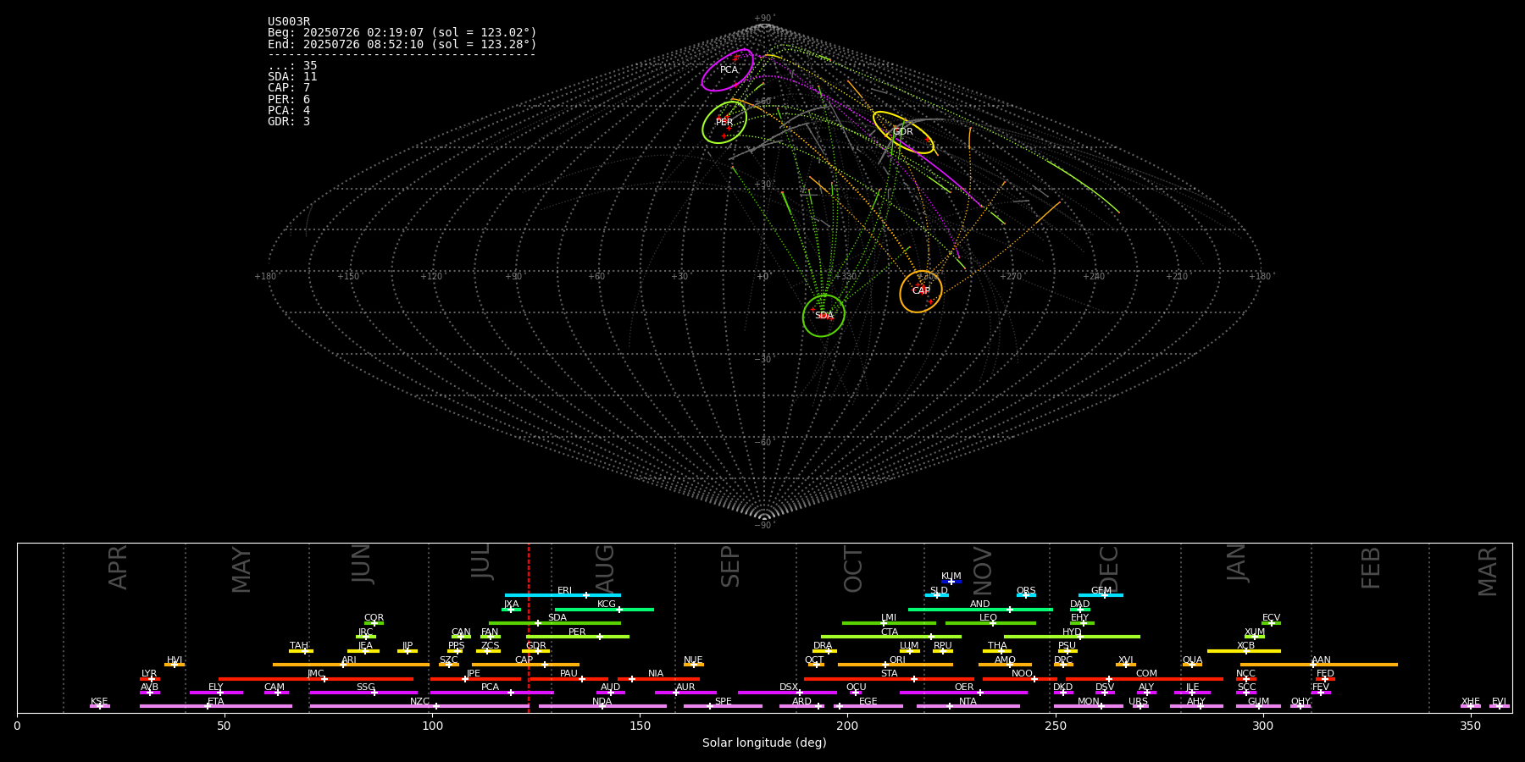Click the +150 longitude label on the sky map

[348, 277]
